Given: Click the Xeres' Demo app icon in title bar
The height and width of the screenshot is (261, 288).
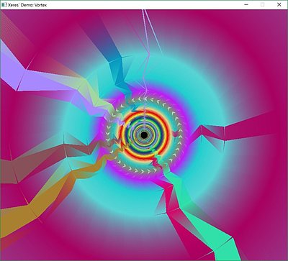Looking at the screenshot, I should 4,4.
